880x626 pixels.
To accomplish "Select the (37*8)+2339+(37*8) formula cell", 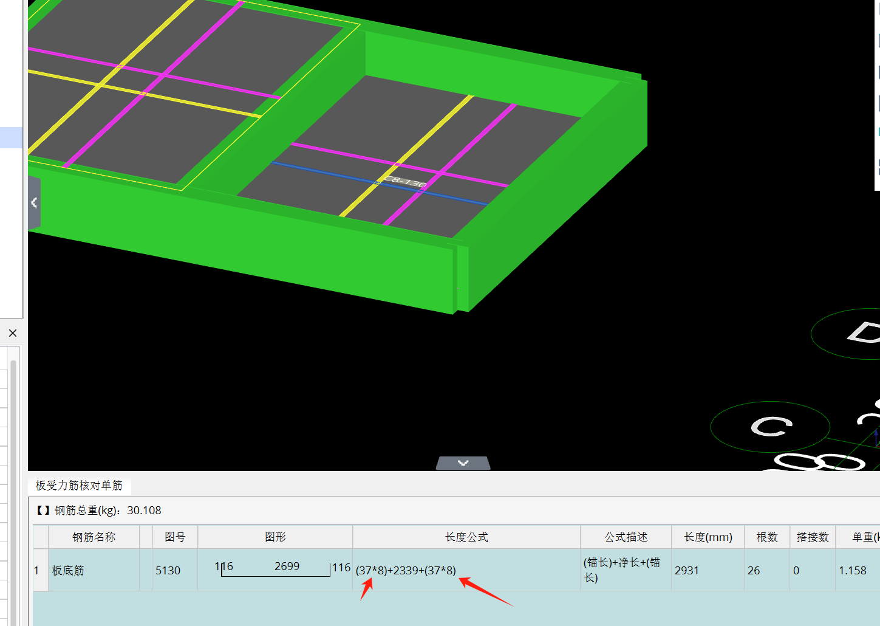I will point(466,570).
